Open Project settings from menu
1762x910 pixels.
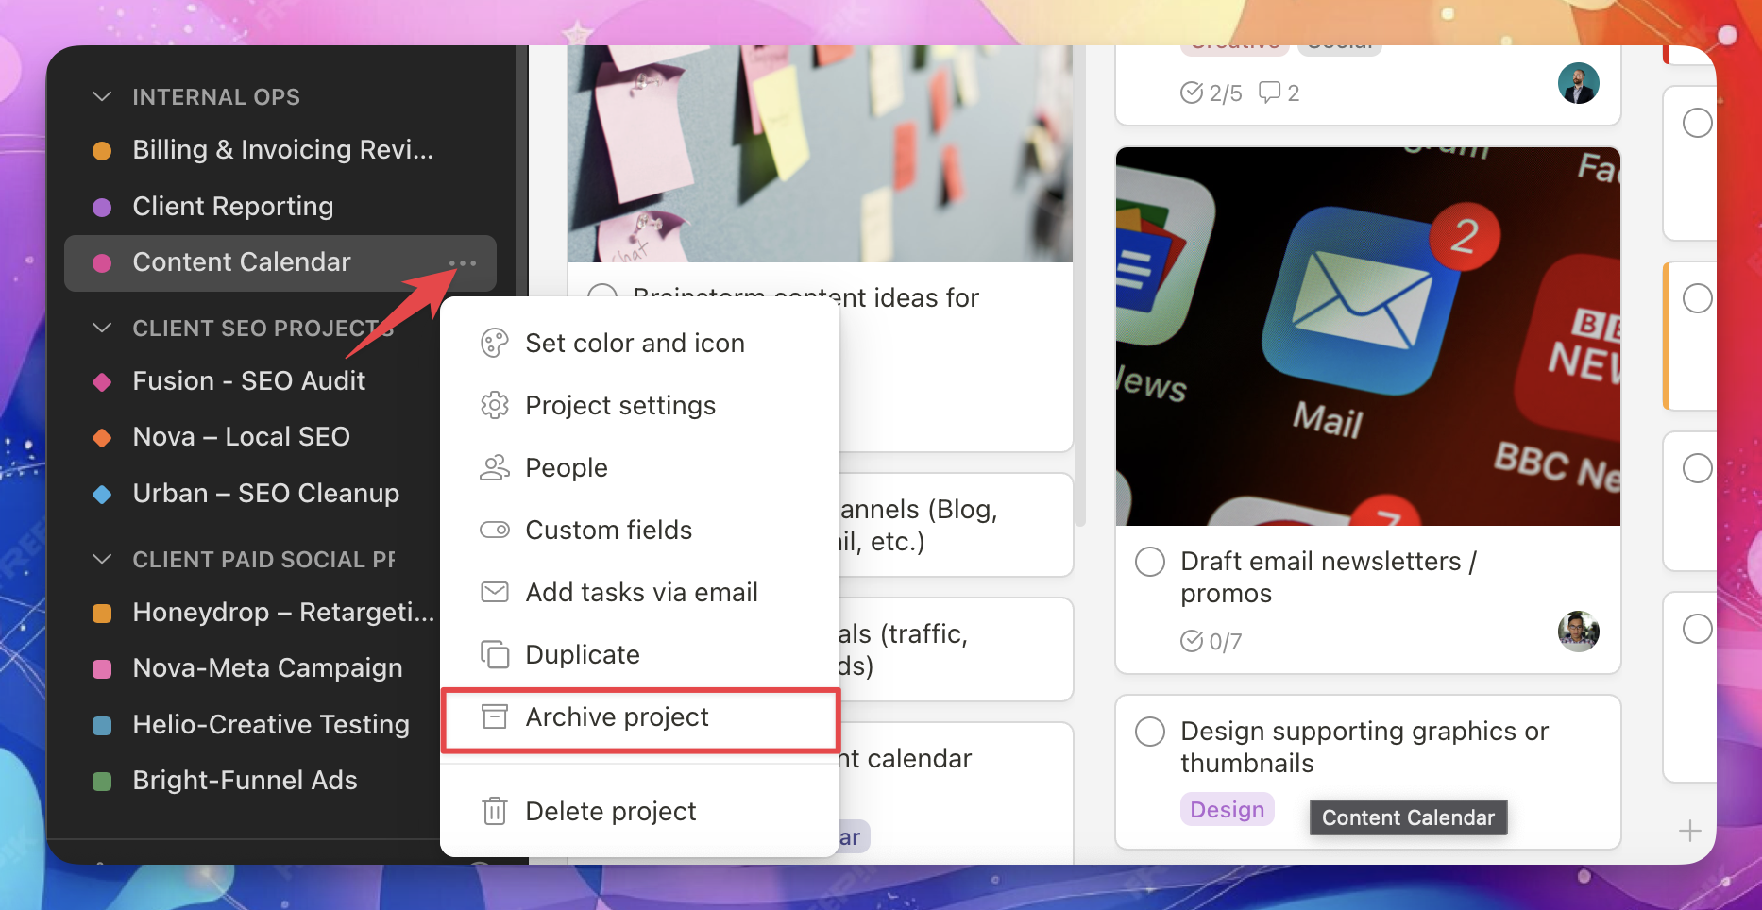tap(640, 405)
